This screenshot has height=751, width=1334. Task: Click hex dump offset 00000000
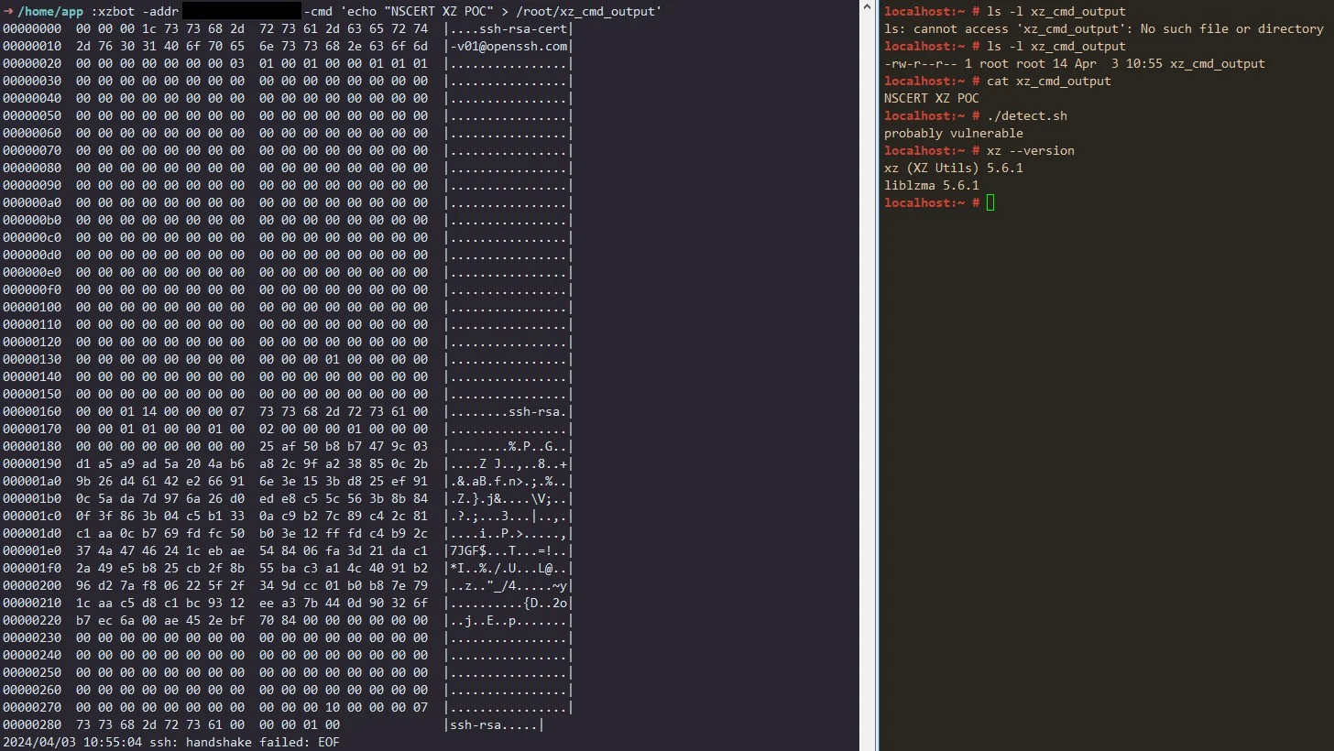point(32,28)
